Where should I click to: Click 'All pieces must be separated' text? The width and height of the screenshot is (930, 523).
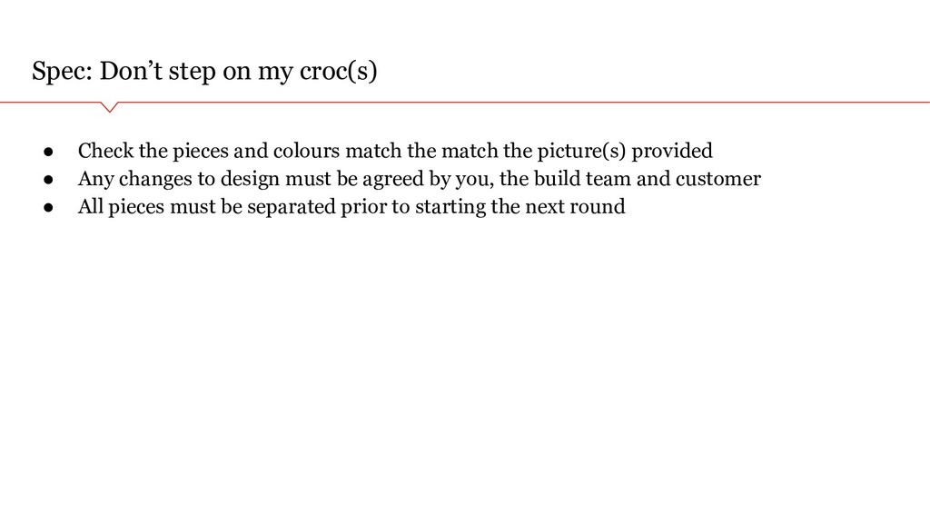(207, 207)
